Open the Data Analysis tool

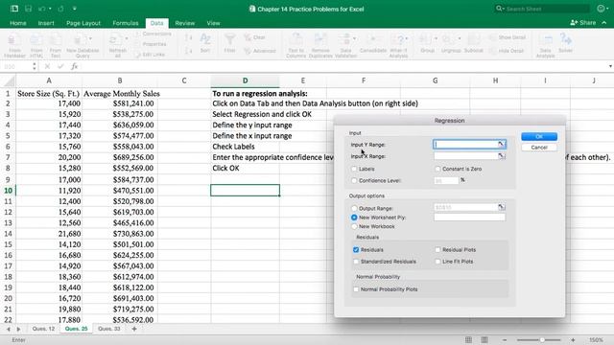point(546,45)
